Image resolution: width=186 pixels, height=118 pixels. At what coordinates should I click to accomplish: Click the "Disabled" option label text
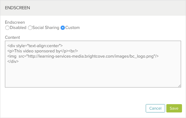(x=18, y=27)
